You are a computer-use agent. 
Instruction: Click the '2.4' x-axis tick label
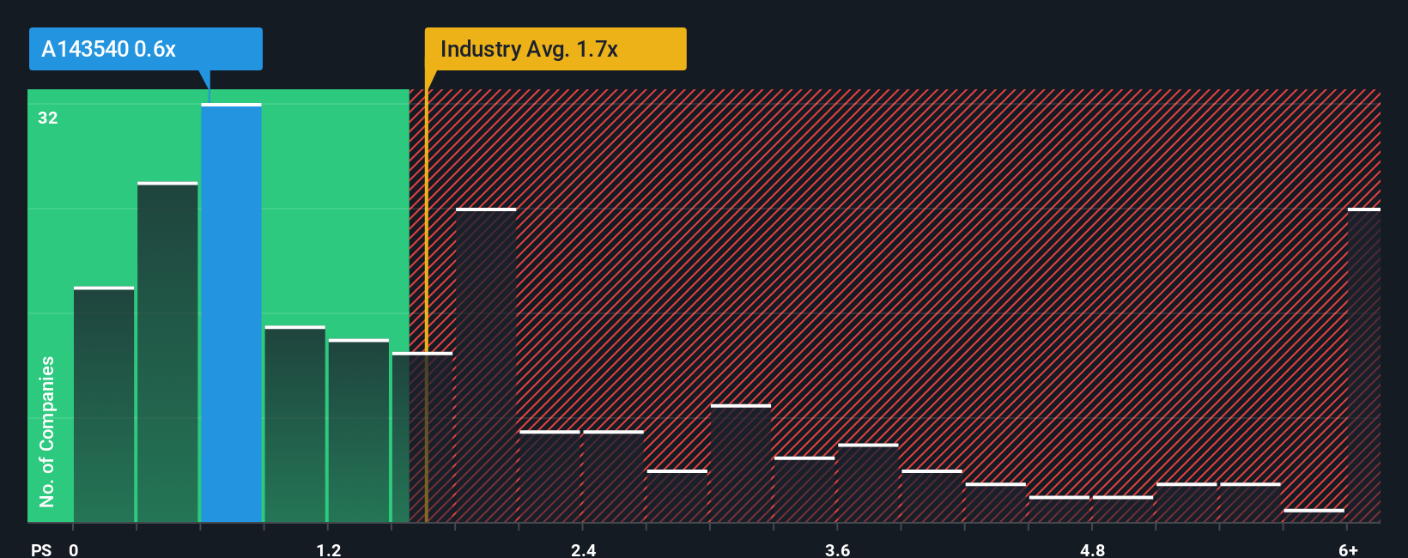tap(584, 549)
